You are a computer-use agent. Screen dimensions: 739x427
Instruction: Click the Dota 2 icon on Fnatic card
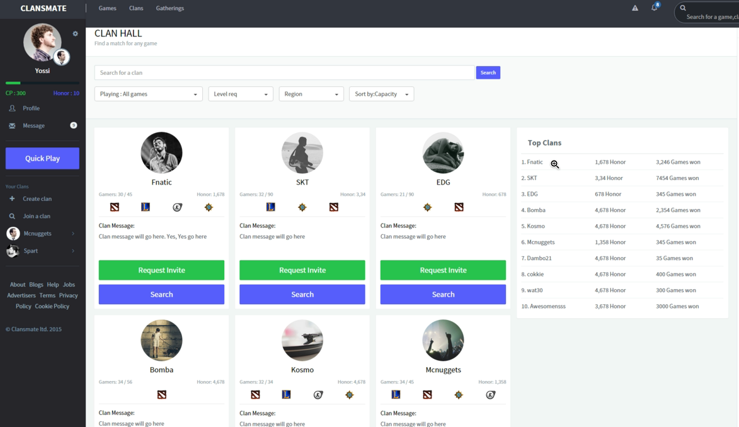tap(114, 207)
